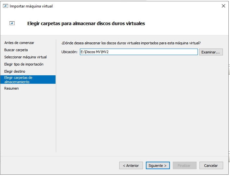Image resolution: width=230 pixels, height=176 pixels.
Task: Cancel the import wizard with Cancelar
Action: pyautogui.click(x=211, y=166)
